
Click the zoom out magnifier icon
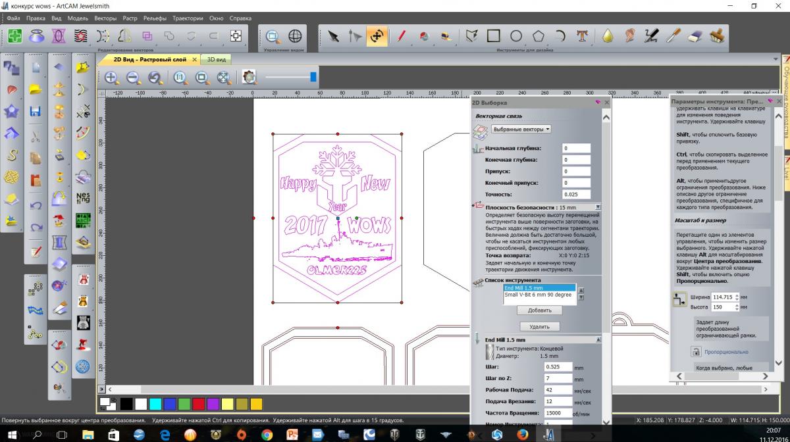(x=133, y=78)
